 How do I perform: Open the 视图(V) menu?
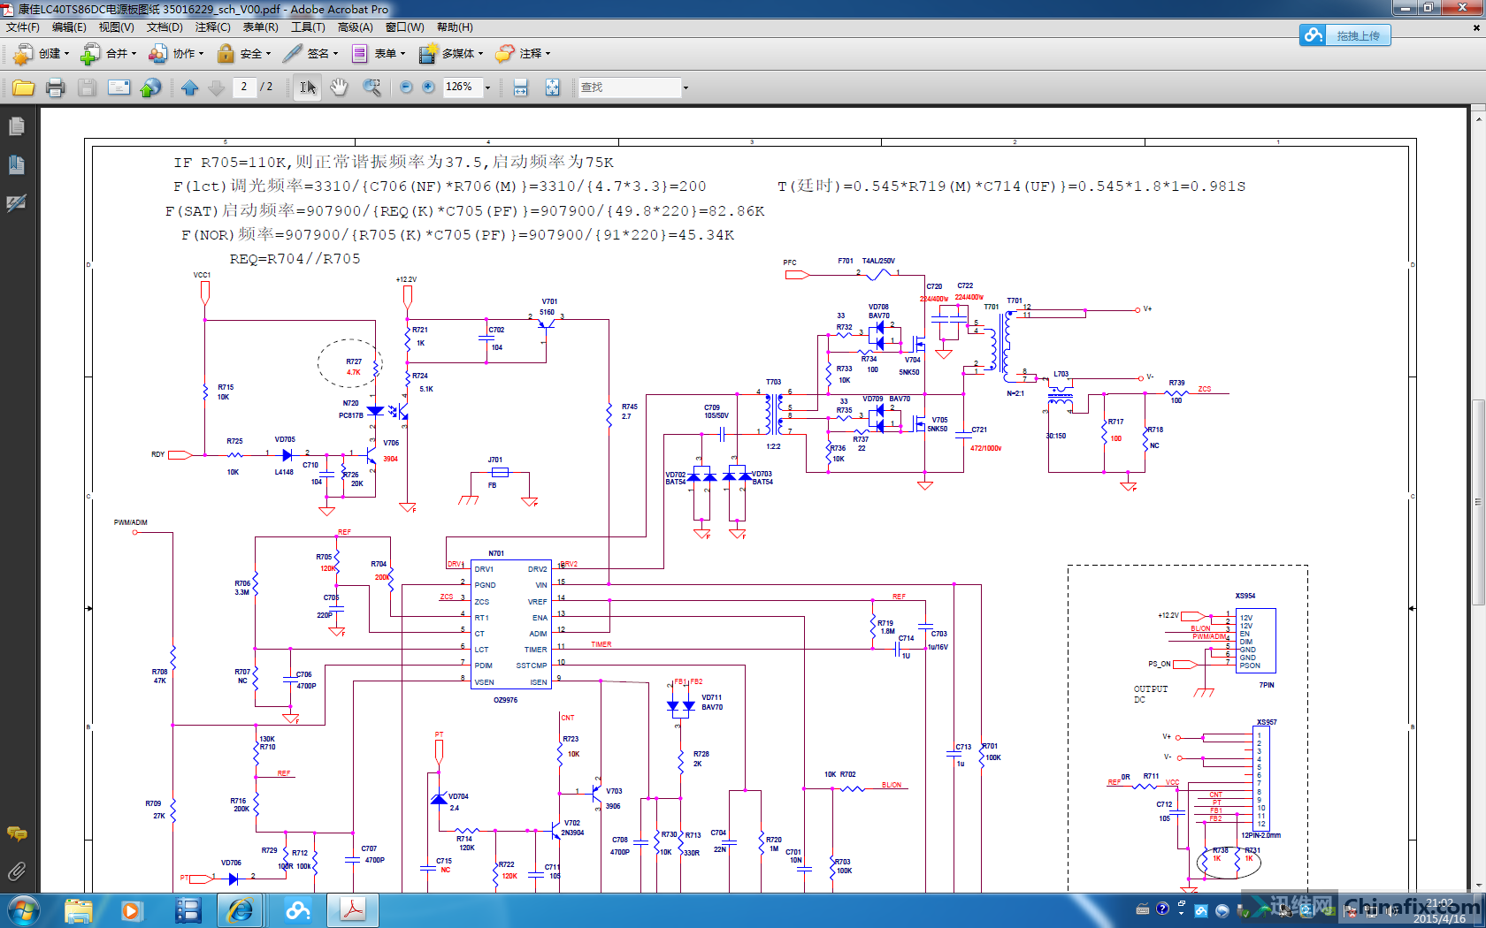pos(116,27)
